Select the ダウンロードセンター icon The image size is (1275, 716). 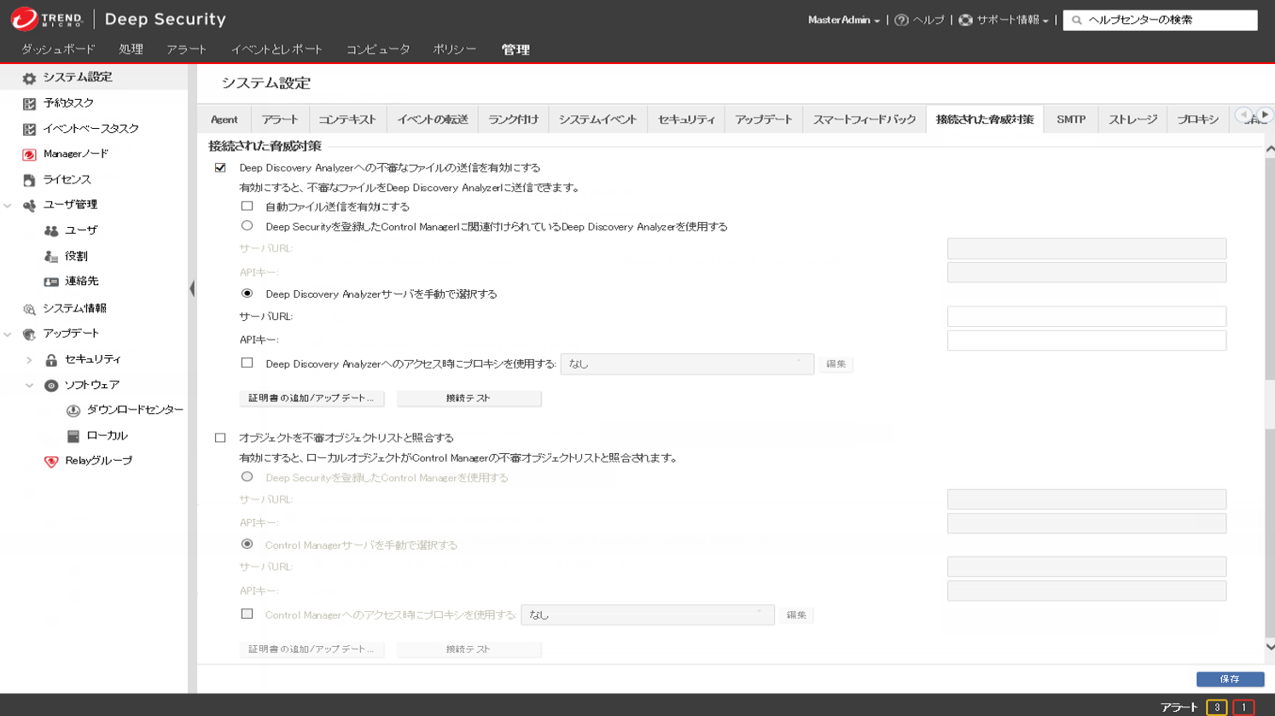pyautogui.click(x=73, y=410)
